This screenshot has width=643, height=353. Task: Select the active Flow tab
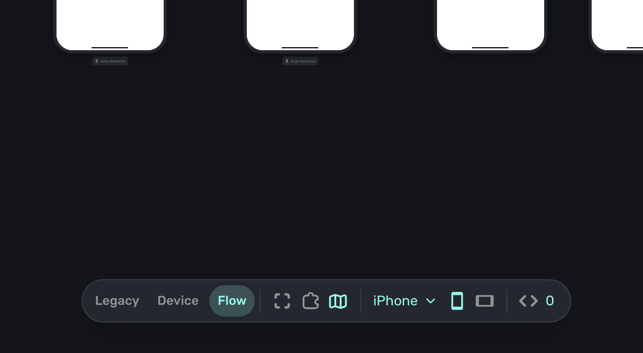tap(232, 301)
